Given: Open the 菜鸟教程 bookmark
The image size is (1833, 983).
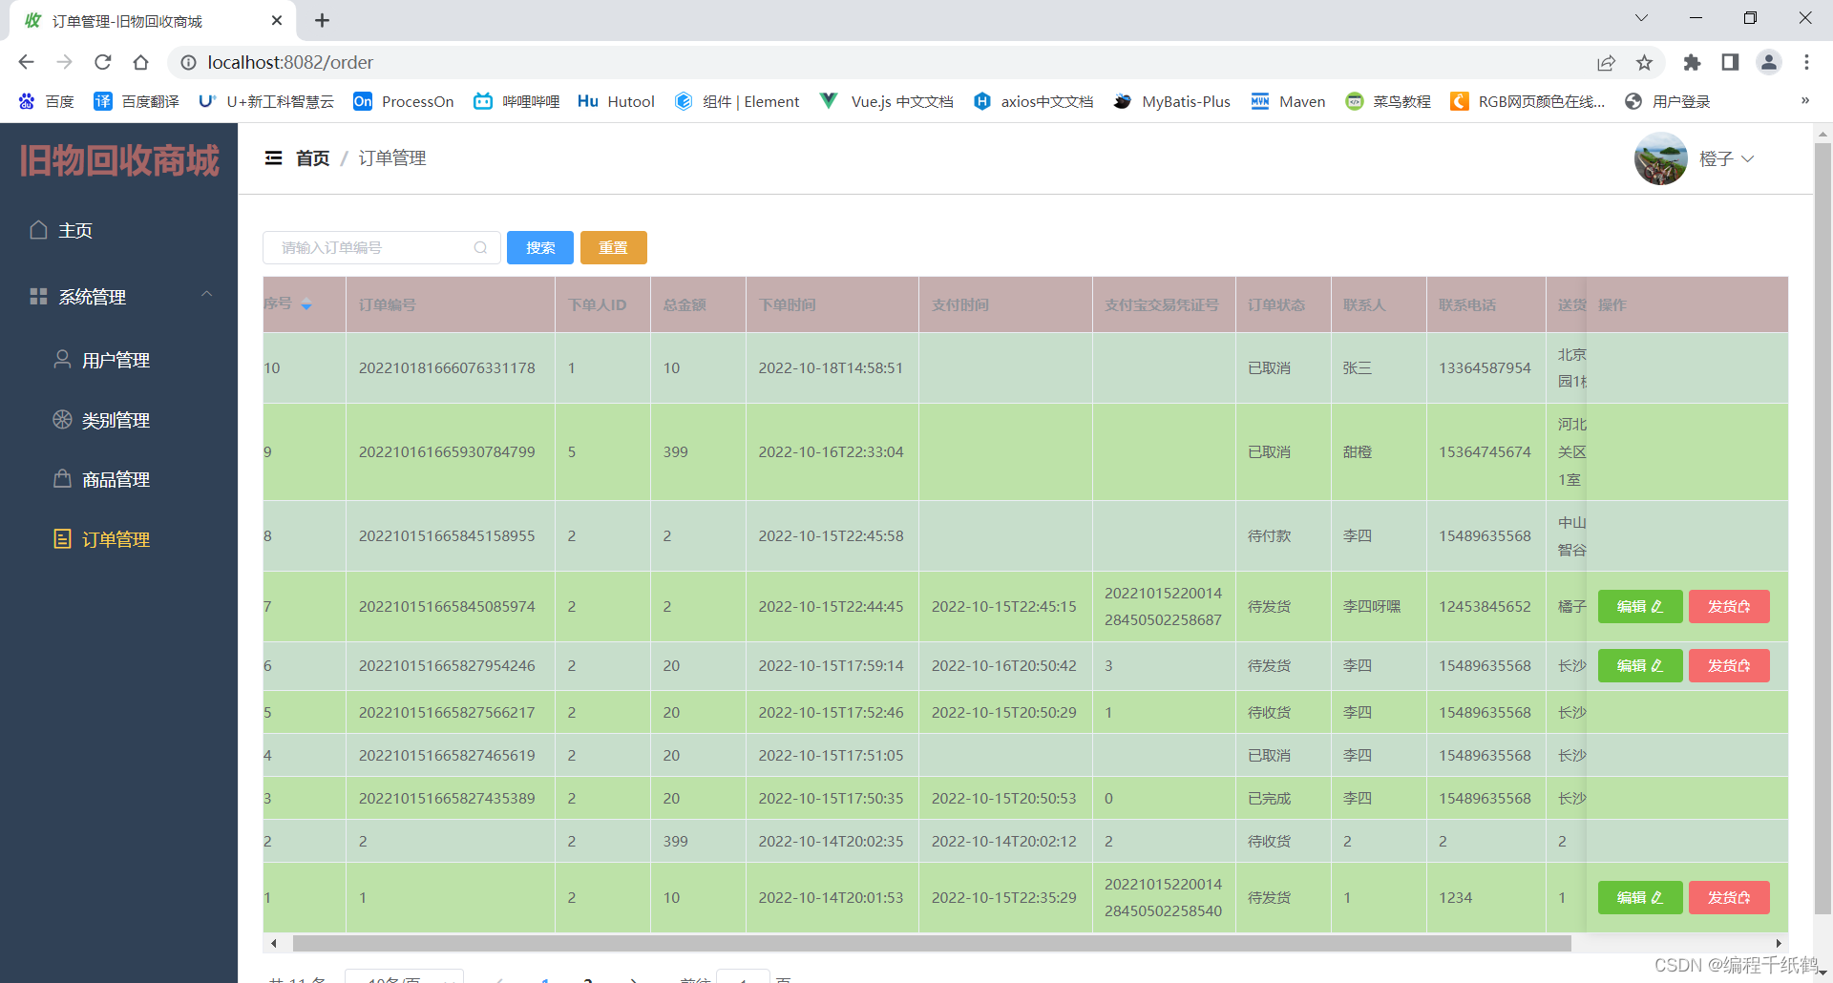Looking at the screenshot, I should (1387, 101).
